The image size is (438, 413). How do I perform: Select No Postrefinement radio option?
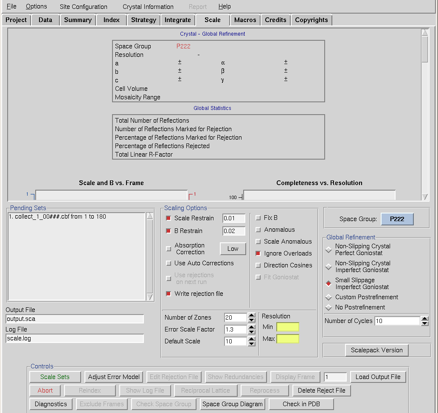(x=328, y=307)
